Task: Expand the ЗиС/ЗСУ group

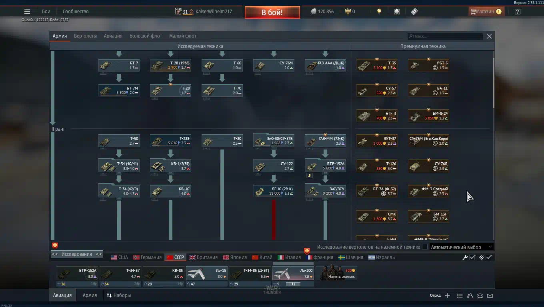Action: (325, 191)
